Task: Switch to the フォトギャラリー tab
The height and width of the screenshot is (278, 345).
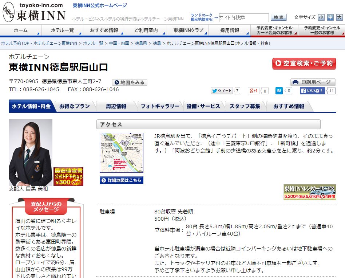Action: point(160,106)
